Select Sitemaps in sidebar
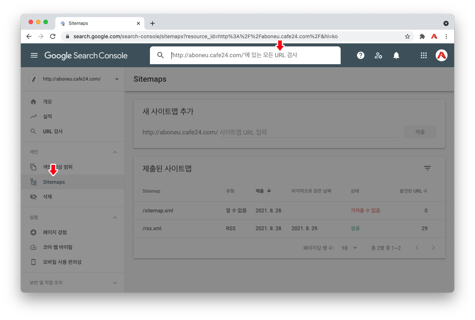Viewport: 475px width, 320px height. click(x=72, y=182)
